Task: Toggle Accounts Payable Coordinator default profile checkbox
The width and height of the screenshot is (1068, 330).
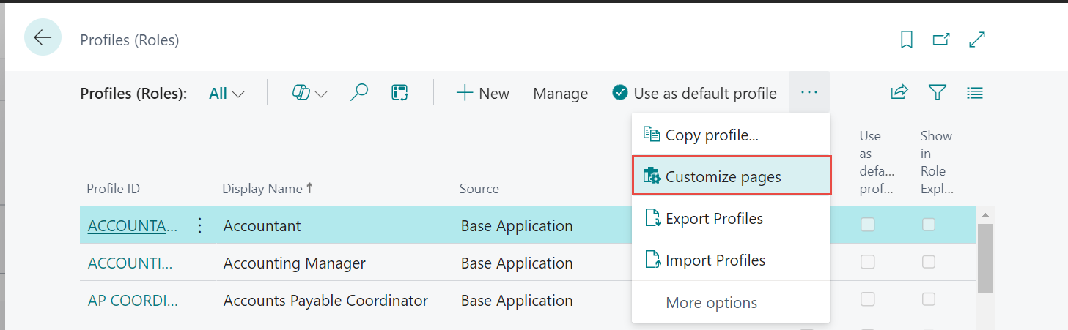Action: (868, 299)
